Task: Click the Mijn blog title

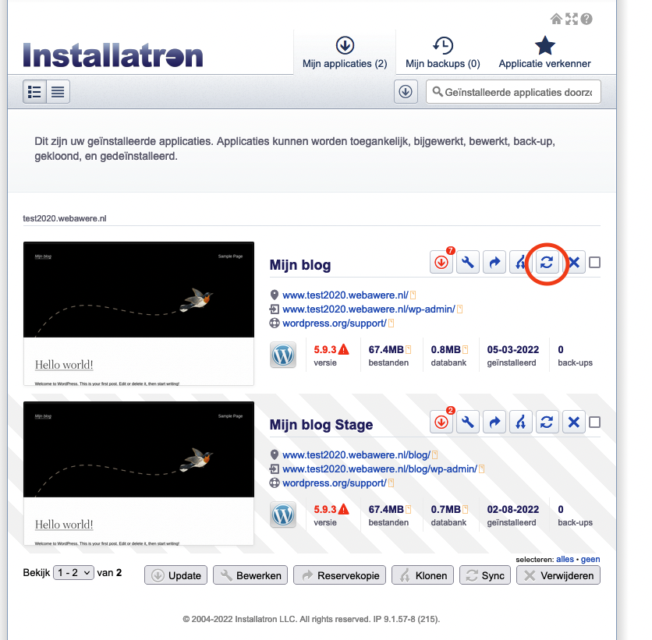Action: pyautogui.click(x=300, y=265)
